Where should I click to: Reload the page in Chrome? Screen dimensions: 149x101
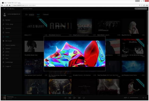pyautogui.click(x=7, y=5)
